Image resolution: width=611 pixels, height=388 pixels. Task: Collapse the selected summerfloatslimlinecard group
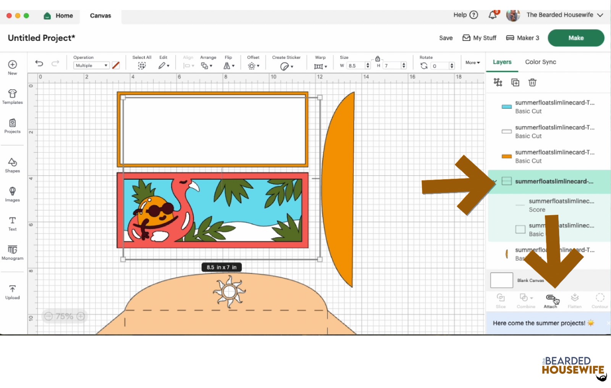(x=495, y=181)
